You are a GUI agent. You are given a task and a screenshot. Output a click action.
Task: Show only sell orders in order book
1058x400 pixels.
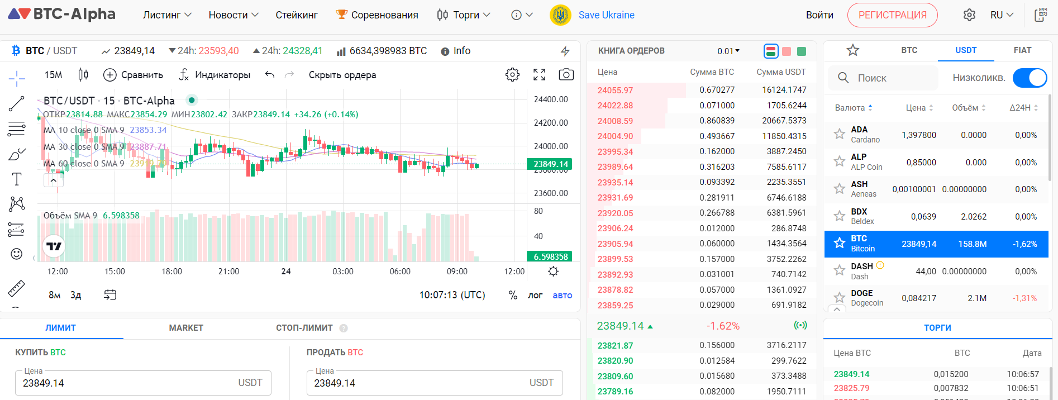(787, 51)
